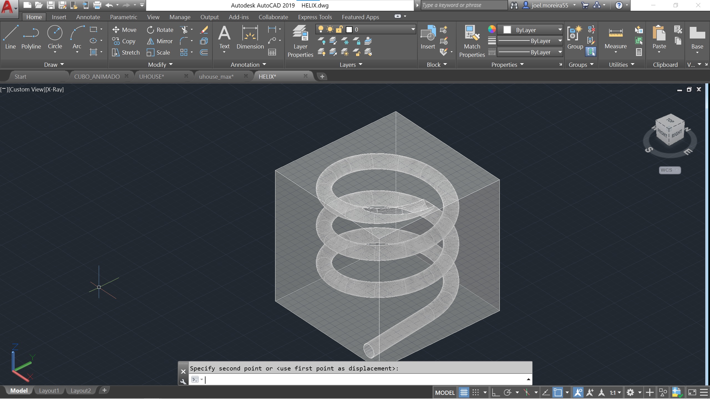Click the Offset tool icon
The width and height of the screenshot is (710, 399).
tap(204, 52)
